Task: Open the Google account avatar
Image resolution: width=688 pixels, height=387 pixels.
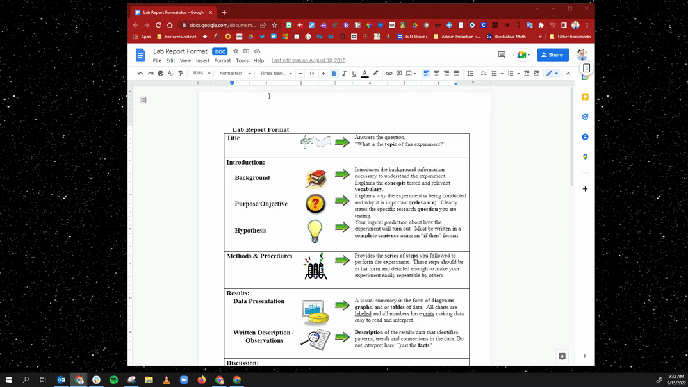Action: click(582, 55)
